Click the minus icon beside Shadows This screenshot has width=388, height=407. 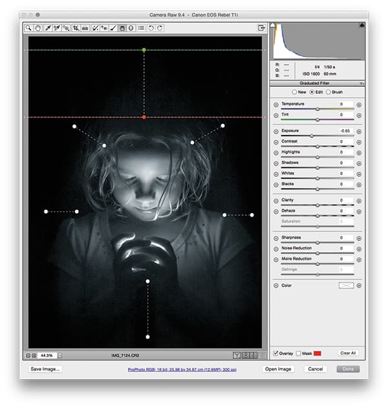point(276,163)
